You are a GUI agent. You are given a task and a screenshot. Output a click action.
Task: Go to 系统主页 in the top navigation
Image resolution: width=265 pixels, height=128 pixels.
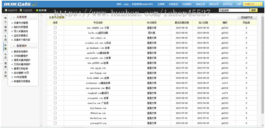pos(201,4)
